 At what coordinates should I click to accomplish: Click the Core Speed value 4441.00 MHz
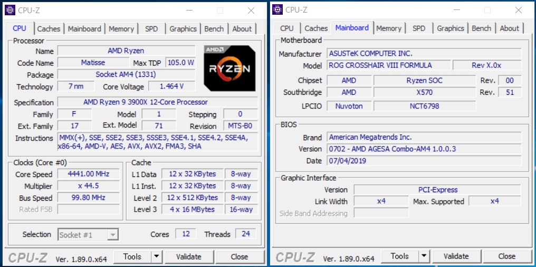pos(89,174)
